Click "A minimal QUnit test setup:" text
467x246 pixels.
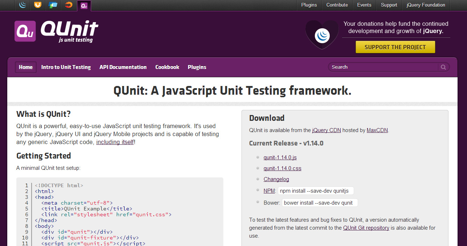(x=48, y=168)
